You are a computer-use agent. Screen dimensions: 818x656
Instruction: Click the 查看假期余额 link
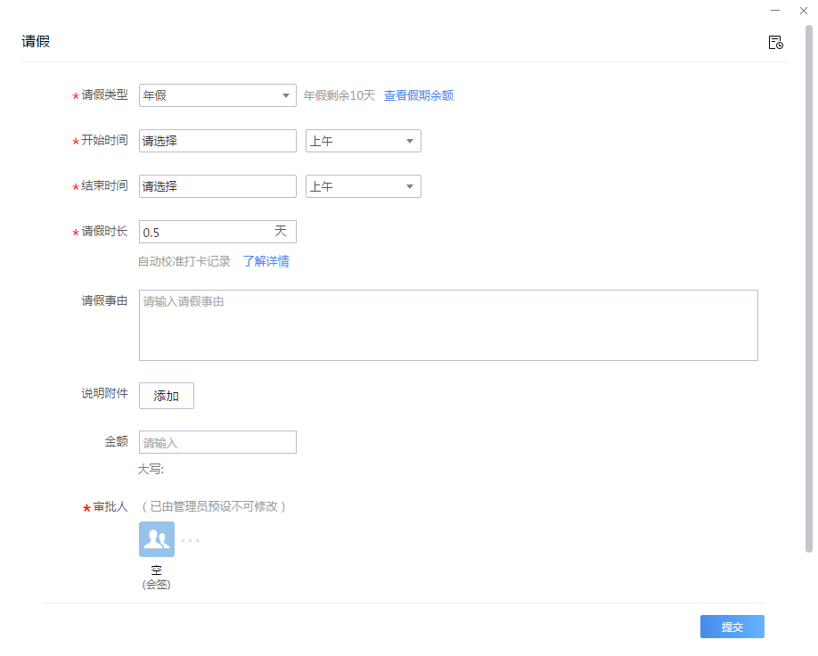click(419, 95)
